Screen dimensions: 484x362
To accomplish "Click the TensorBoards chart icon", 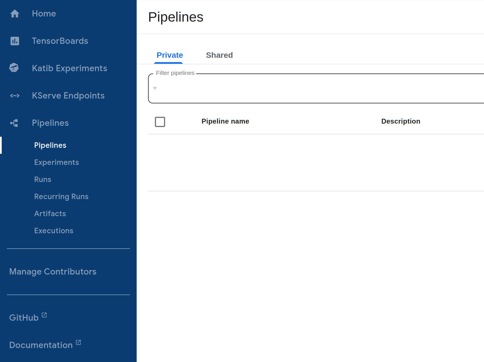I will 15,41.
